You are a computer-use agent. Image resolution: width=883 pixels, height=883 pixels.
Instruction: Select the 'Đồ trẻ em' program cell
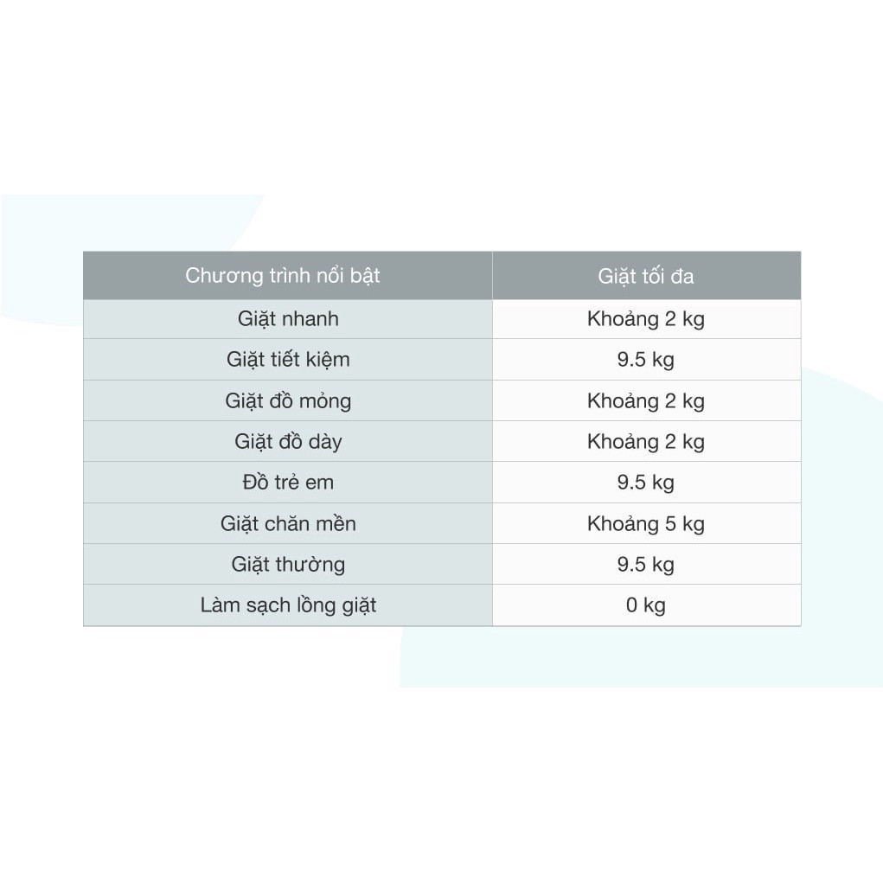coord(288,483)
